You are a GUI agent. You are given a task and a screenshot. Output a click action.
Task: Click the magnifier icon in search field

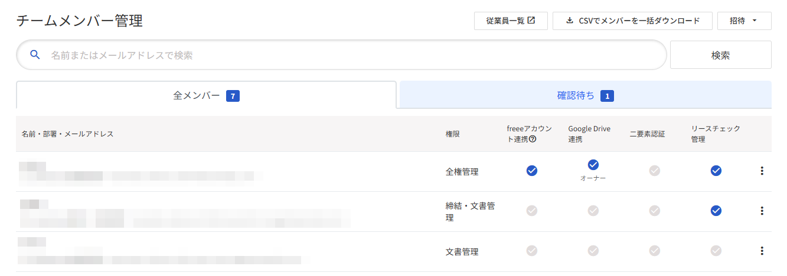pyautogui.click(x=35, y=55)
